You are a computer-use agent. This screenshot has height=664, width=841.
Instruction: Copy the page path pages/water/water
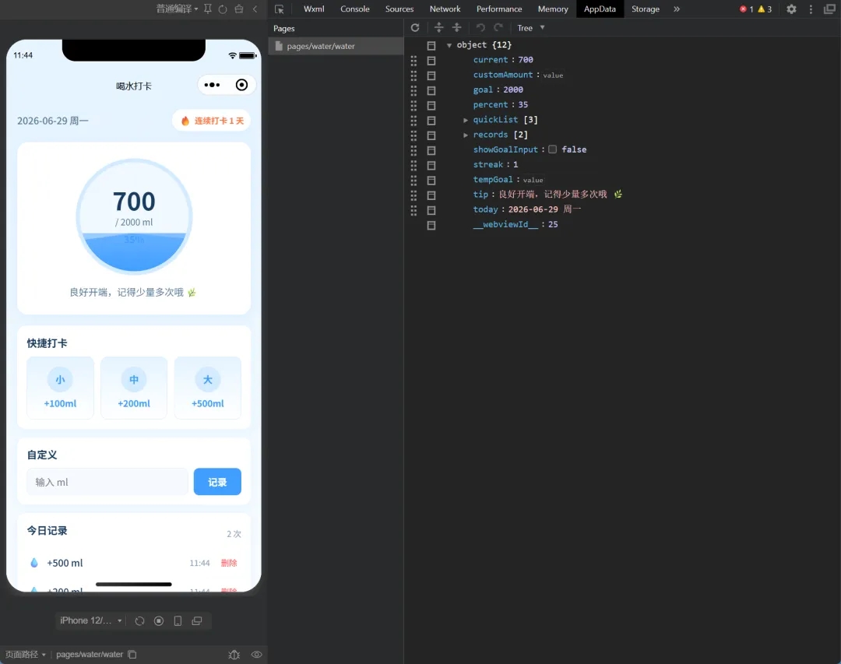(132, 655)
